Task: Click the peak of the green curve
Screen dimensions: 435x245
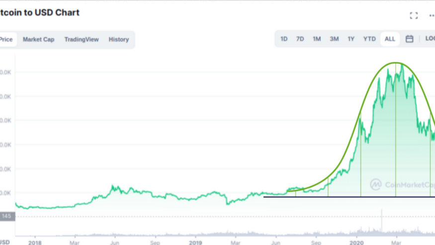Action: [396, 63]
